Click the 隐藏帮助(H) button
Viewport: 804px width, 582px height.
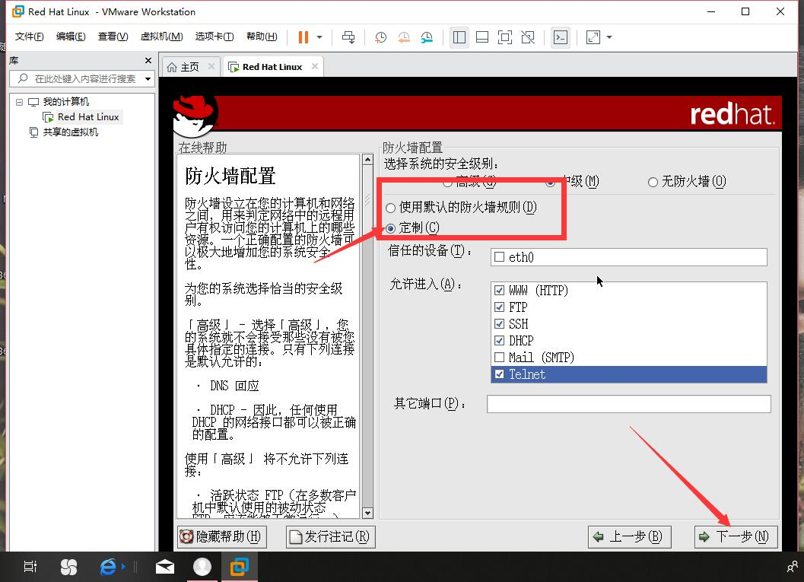coord(222,537)
